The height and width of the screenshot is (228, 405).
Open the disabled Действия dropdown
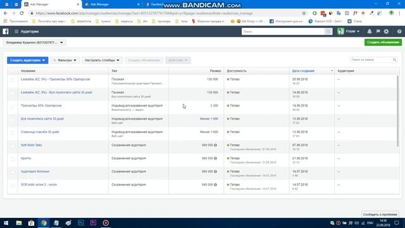178,60
